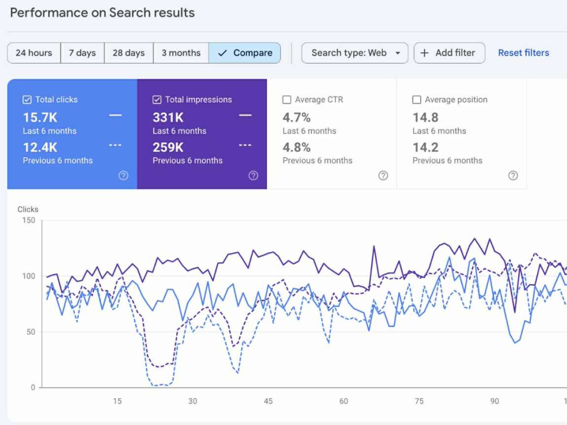Enable the Average position checkbox
The height and width of the screenshot is (425, 567).
pos(417,100)
